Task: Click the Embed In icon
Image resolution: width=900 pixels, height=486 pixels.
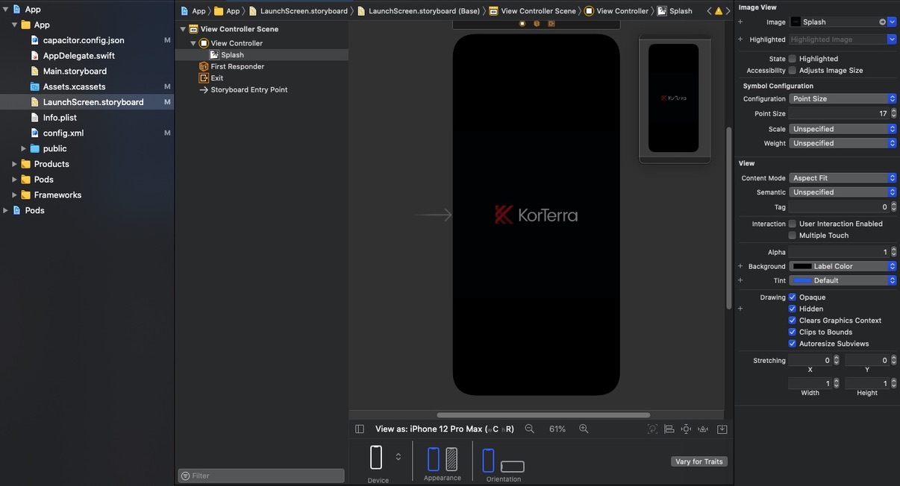Action: point(722,429)
